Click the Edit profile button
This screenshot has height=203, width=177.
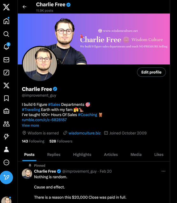click(151, 72)
